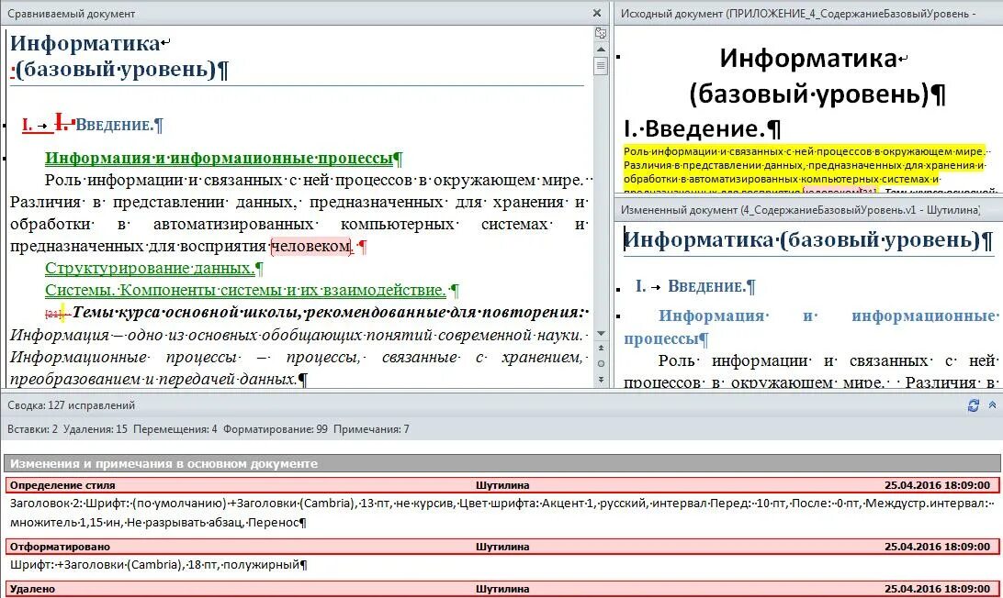Click the Форматирование: 99 counter
The width and height of the screenshot is (1003, 598).
tap(276, 428)
